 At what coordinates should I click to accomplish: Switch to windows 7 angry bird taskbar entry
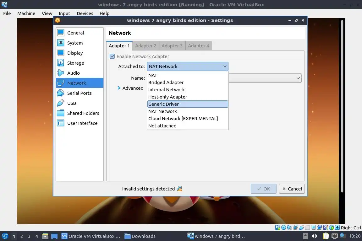click(x=216, y=236)
